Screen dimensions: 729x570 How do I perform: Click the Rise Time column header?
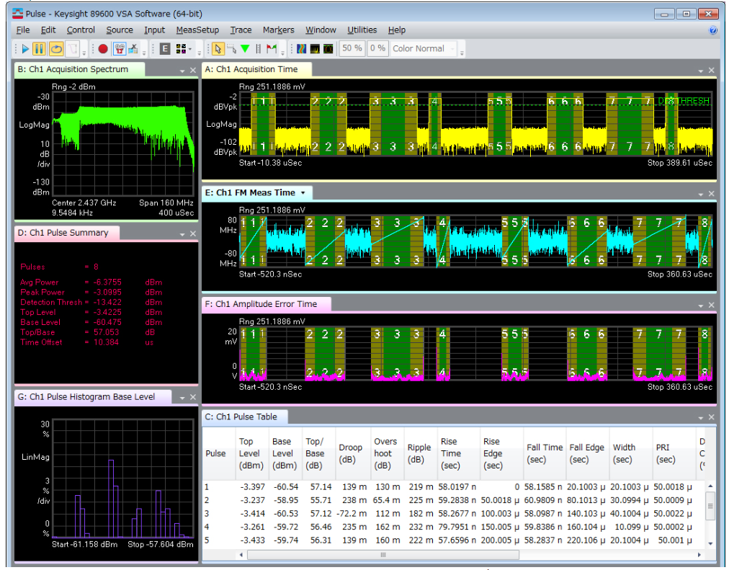point(450,453)
